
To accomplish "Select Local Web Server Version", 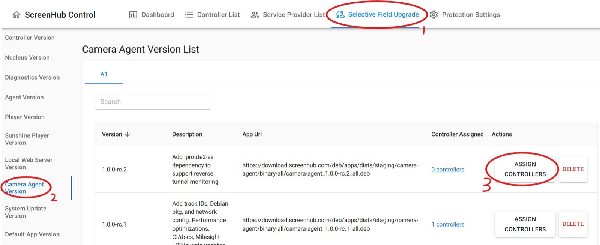I will 28,164.
